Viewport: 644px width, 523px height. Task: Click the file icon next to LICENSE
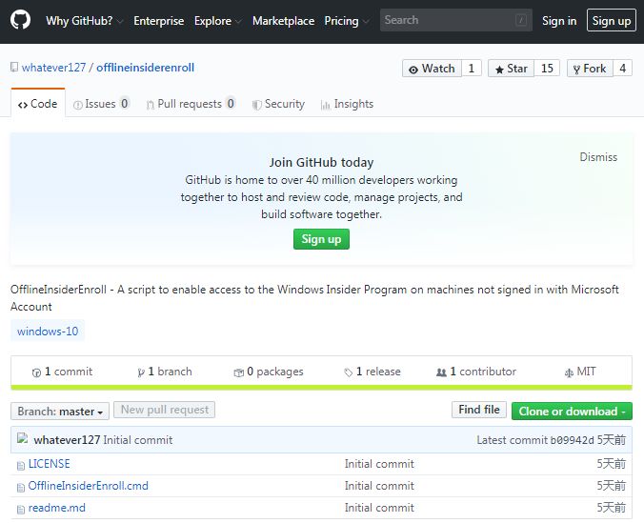(x=21, y=465)
